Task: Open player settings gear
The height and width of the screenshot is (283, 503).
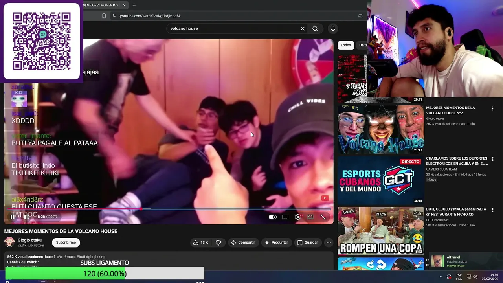Action: [x=298, y=217]
